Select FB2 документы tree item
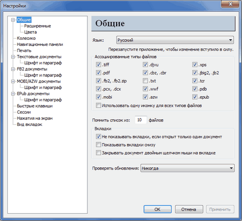 32,69
